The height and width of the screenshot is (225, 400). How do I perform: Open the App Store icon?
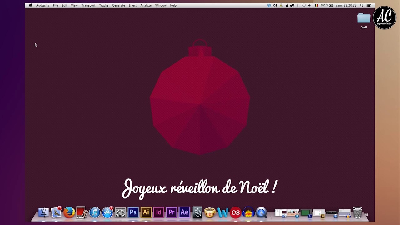[107, 212]
